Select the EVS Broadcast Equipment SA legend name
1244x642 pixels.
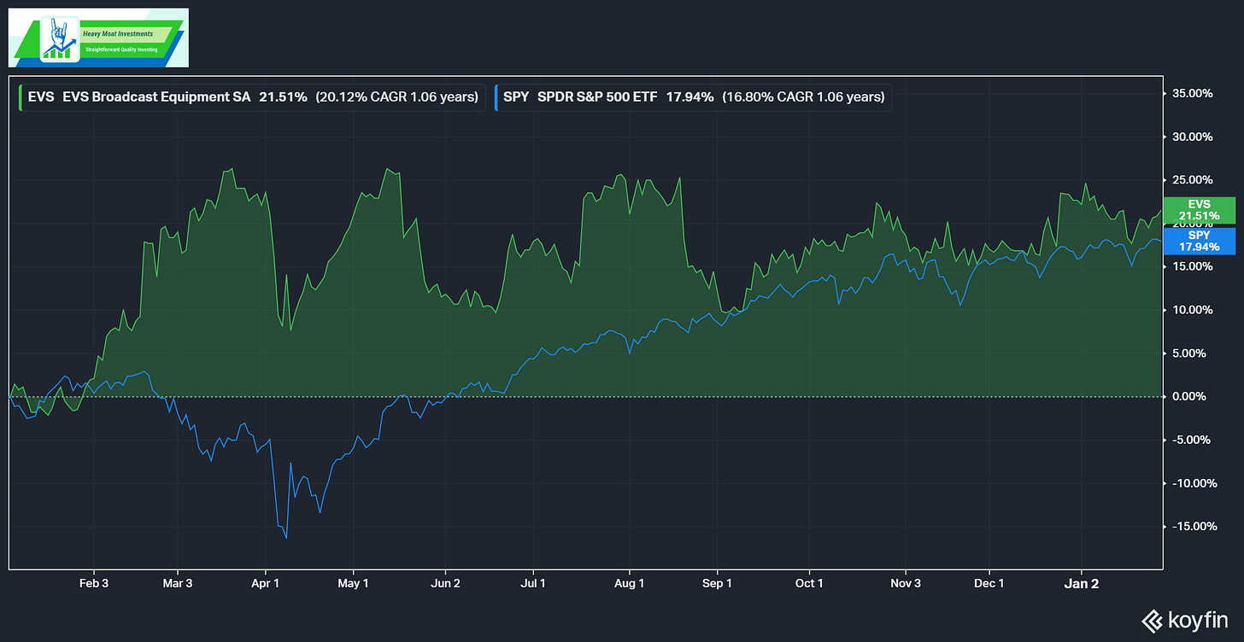tap(156, 97)
